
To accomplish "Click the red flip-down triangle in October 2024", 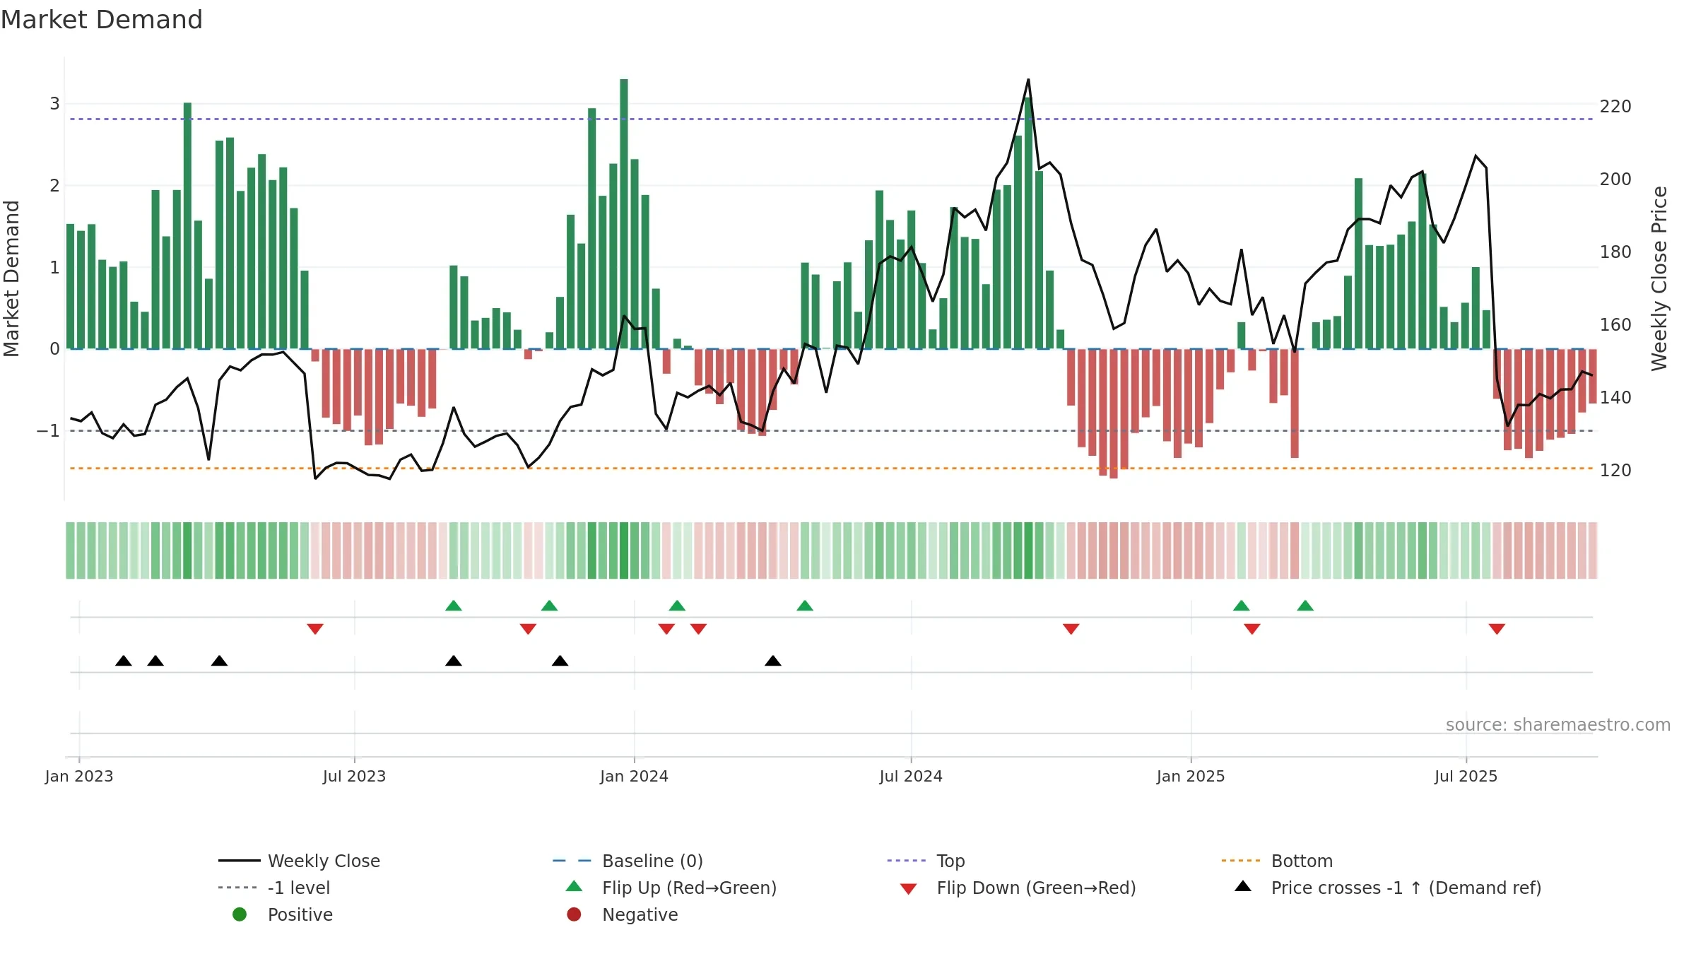I will click(1071, 629).
